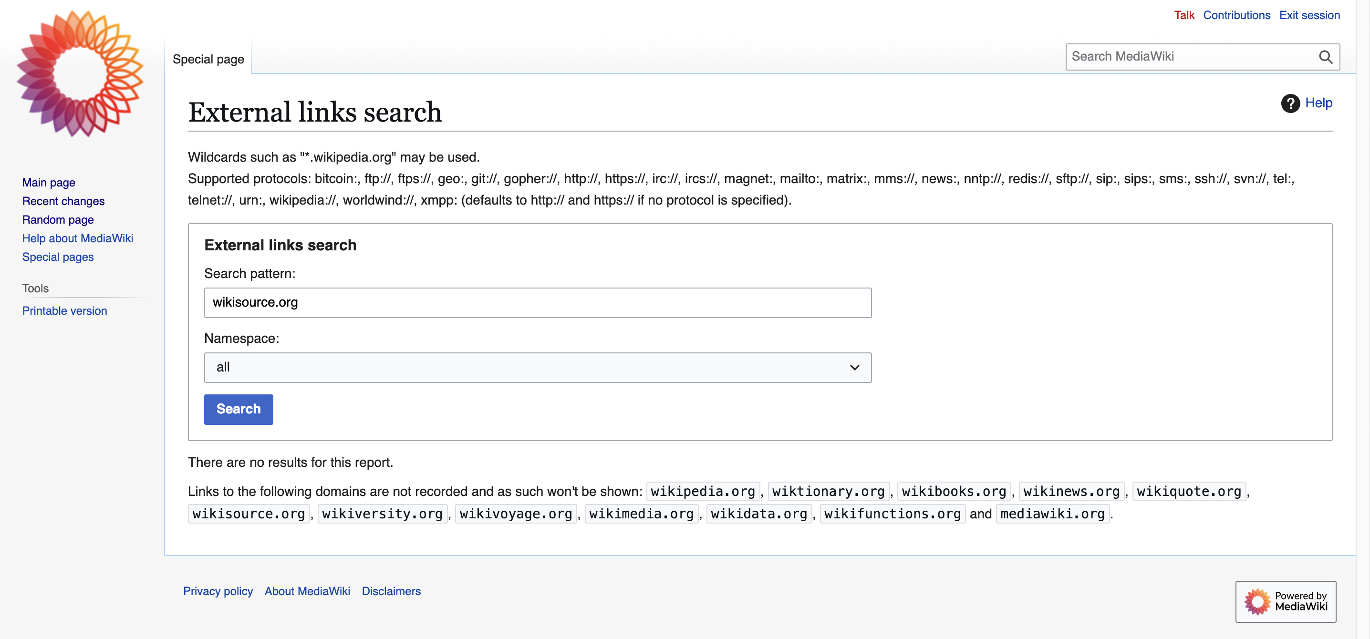Screen dimensions: 1370x639
Task: Select the Special page tab
Action: pyautogui.click(x=208, y=59)
